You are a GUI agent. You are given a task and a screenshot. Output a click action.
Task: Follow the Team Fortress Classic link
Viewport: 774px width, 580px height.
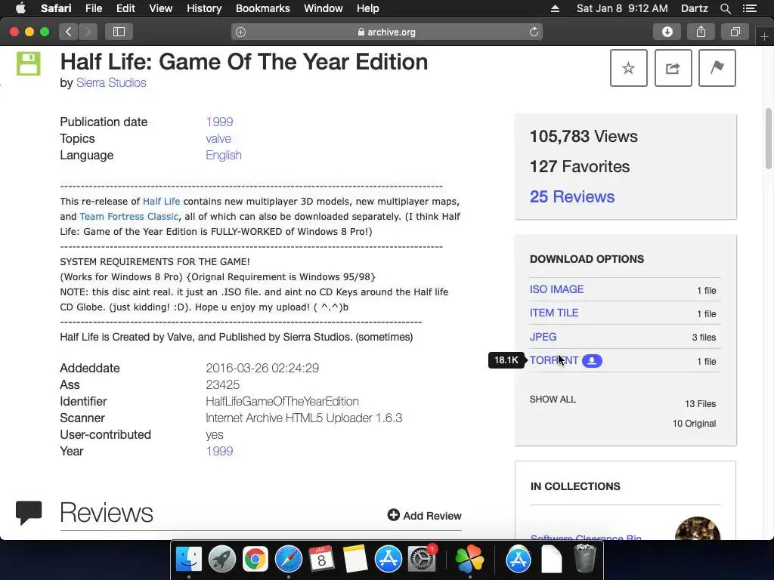coord(128,217)
